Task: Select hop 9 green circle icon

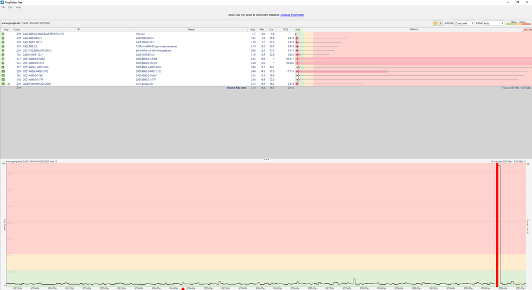Action: (3, 67)
